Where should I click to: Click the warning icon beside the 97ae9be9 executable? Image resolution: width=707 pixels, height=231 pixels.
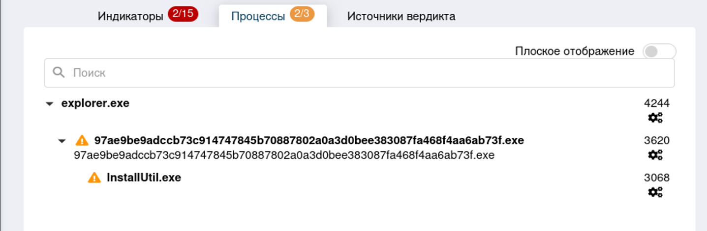pos(82,141)
